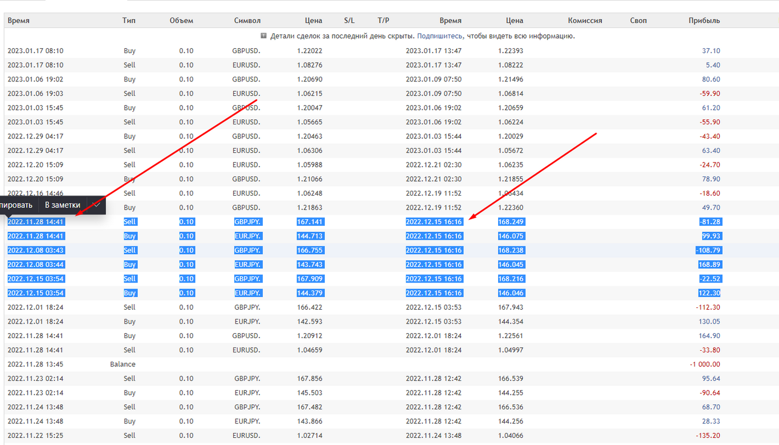Click the profit '95.64'
The height and width of the screenshot is (445, 779).
coord(711,379)
